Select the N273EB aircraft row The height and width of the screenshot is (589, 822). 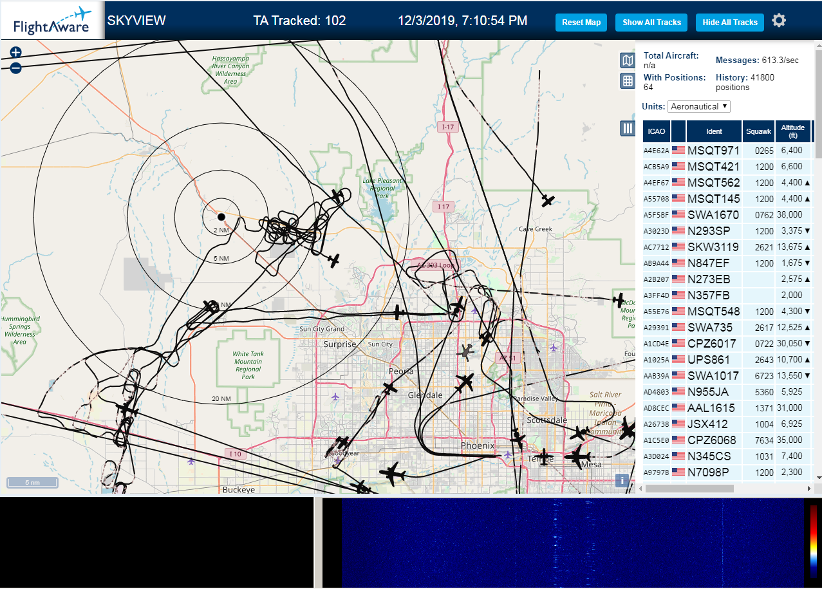[x=728, y=279]
